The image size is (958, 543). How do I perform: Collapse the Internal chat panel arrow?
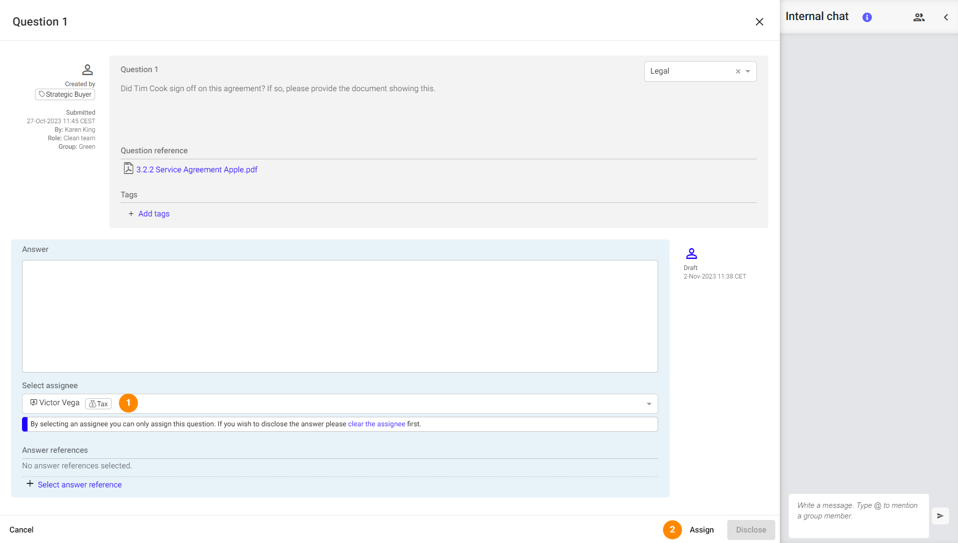tap(946, 18)
